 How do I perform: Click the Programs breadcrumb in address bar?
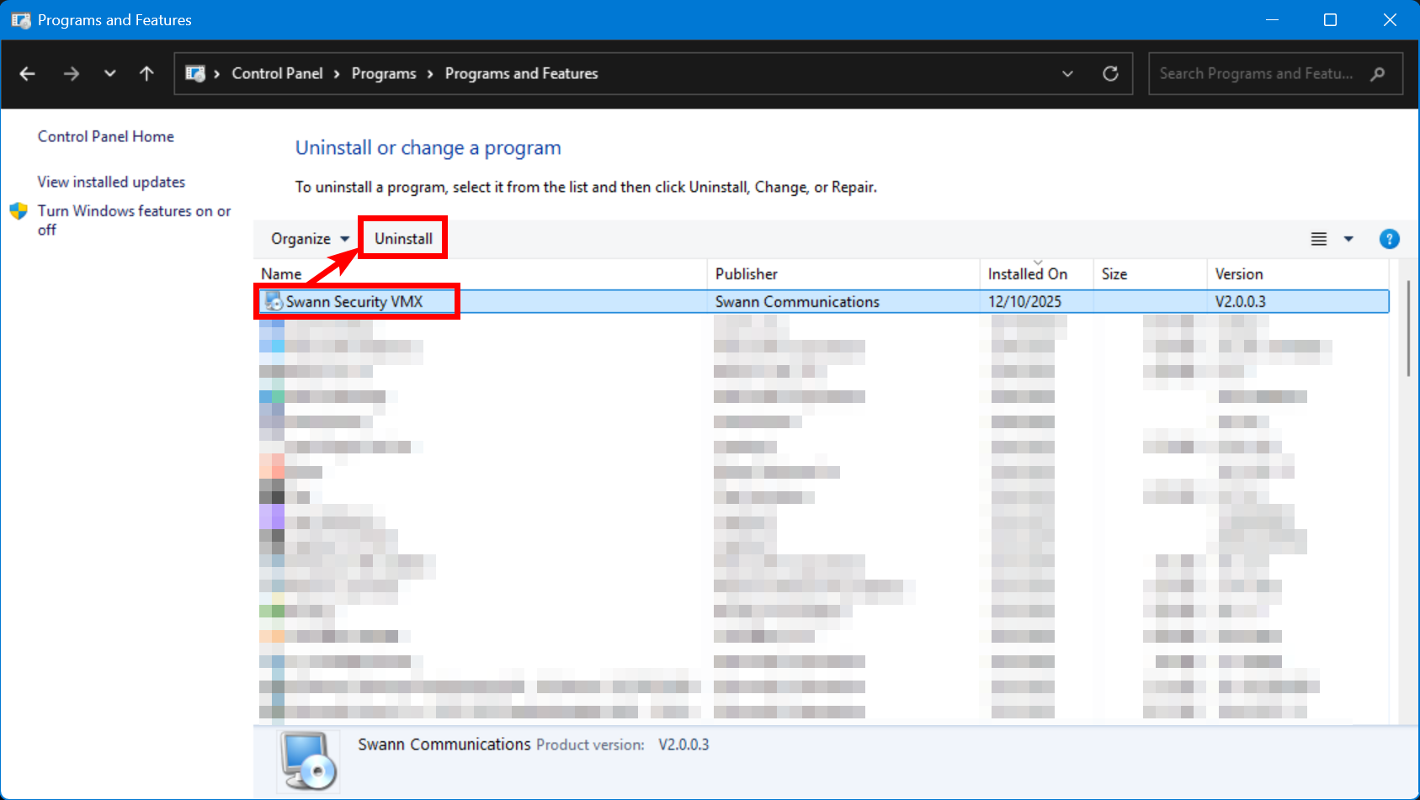click(384, 74)
